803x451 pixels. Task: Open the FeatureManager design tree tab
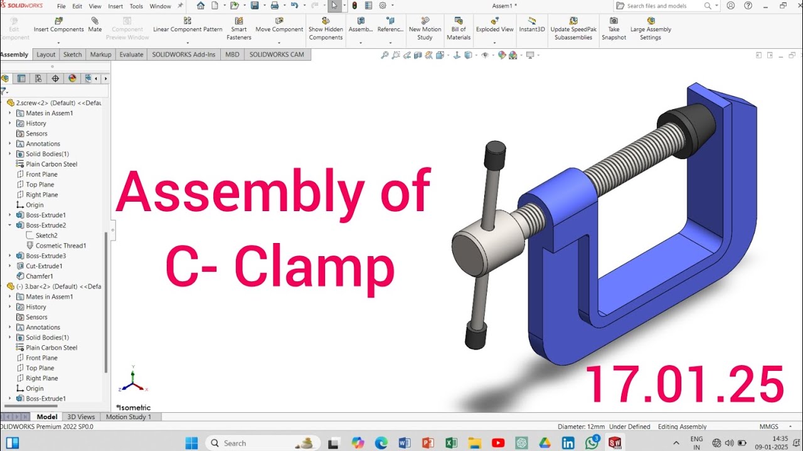(x=5, y=78)
